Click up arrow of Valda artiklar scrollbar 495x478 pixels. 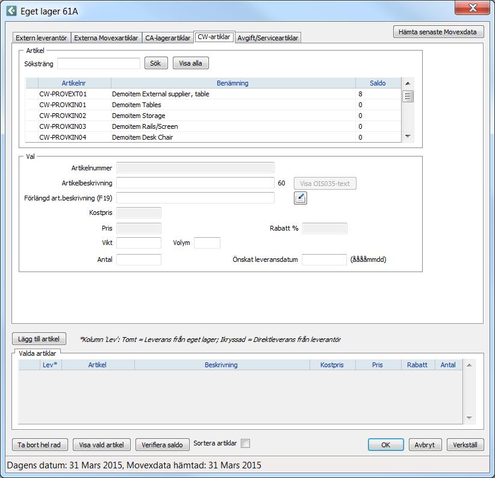click(x=469, y=365)
